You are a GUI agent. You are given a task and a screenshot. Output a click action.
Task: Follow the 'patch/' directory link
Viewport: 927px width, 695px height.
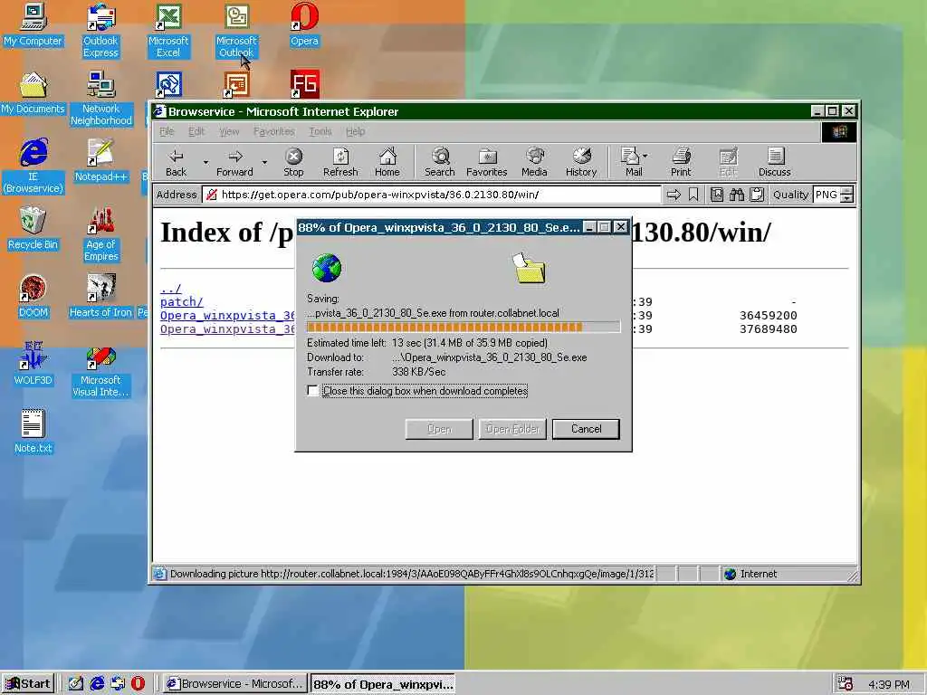click(x=181, y=302)
